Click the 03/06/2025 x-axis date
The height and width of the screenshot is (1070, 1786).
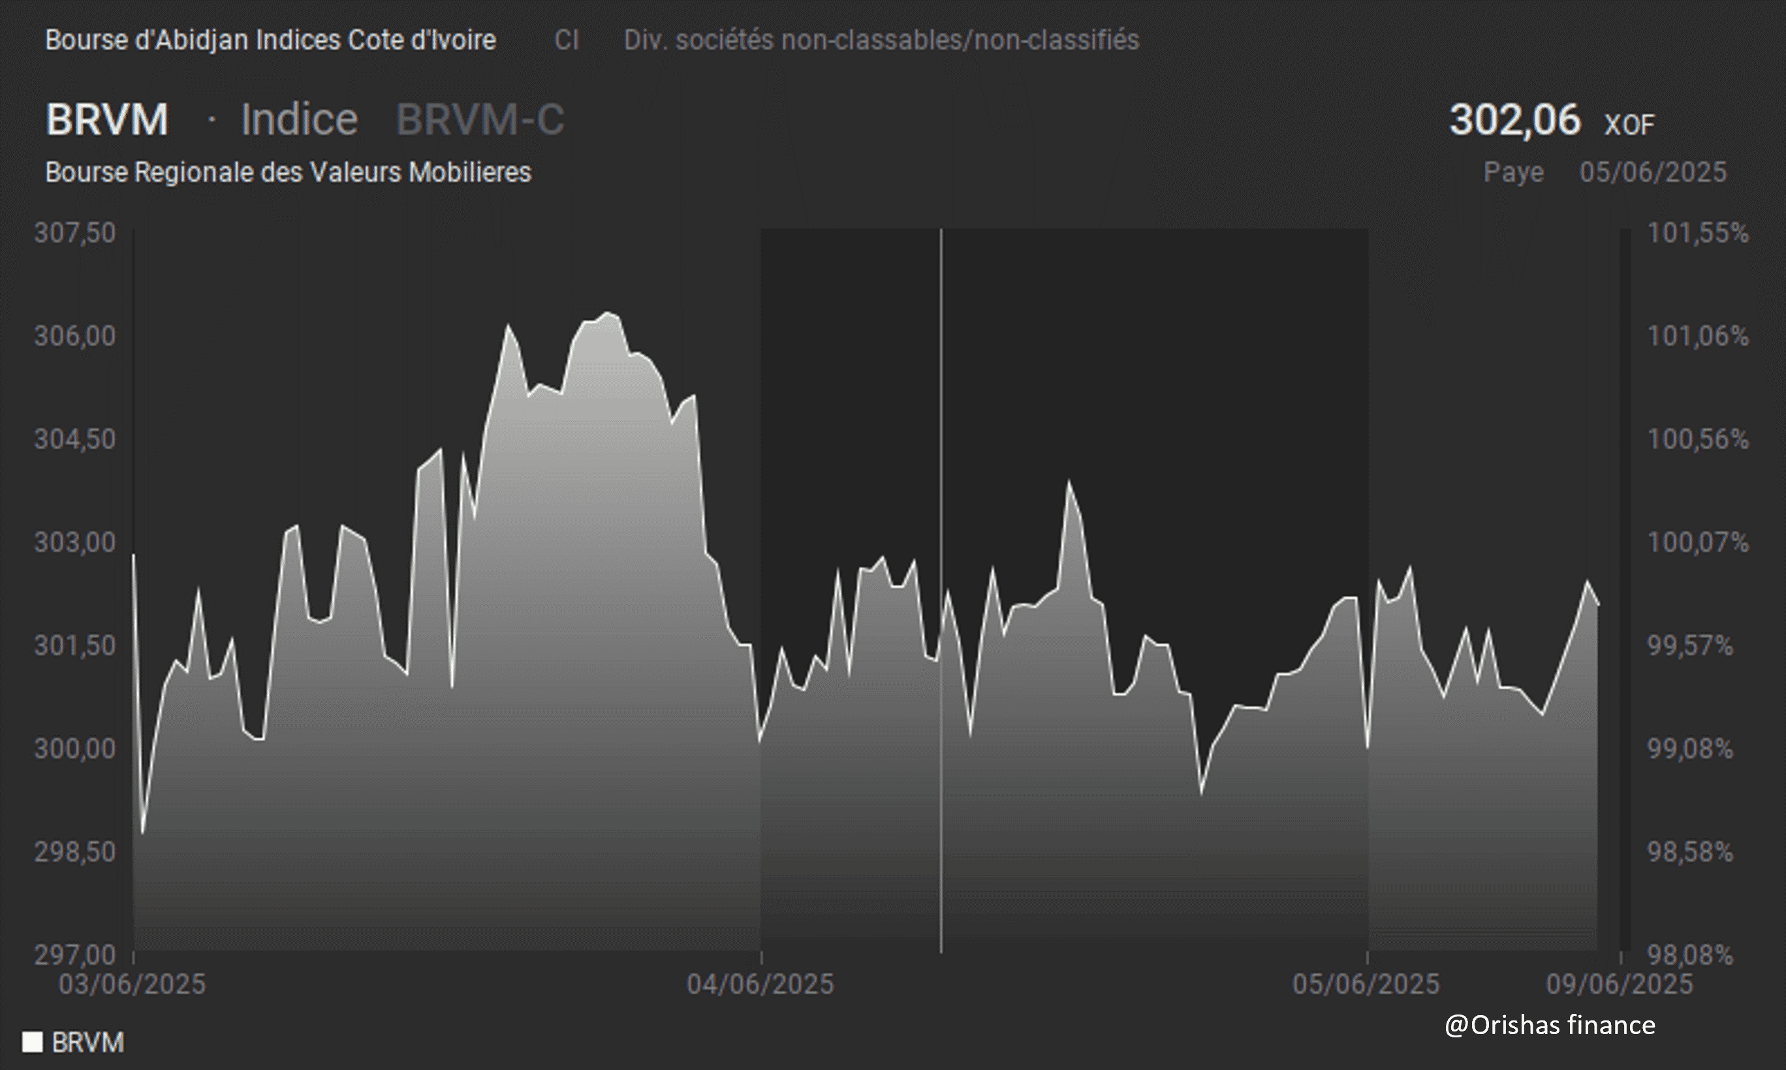click(132, 984)
